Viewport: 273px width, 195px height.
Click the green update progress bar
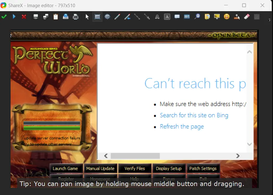[x=52, y=128]
